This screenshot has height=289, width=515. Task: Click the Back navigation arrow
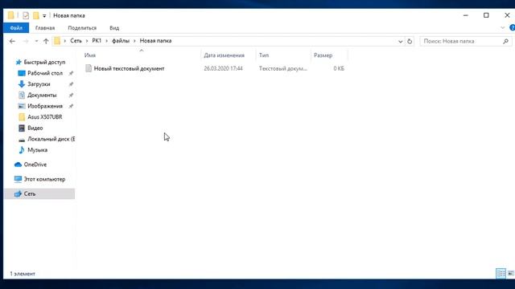click(x=12, y=41)
